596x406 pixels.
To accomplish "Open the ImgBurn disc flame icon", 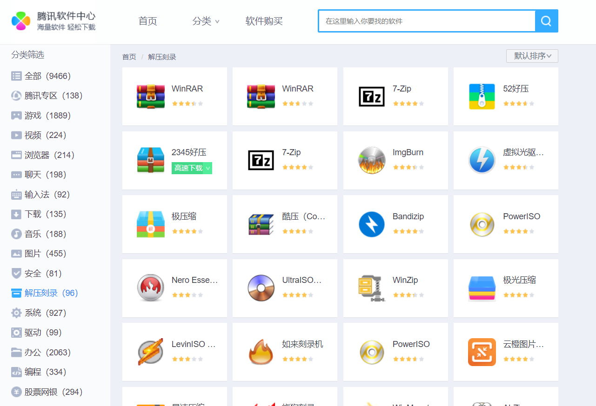I will click(x=372, y=160).
